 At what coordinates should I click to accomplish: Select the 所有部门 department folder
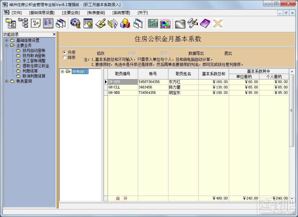coord(80,71)
